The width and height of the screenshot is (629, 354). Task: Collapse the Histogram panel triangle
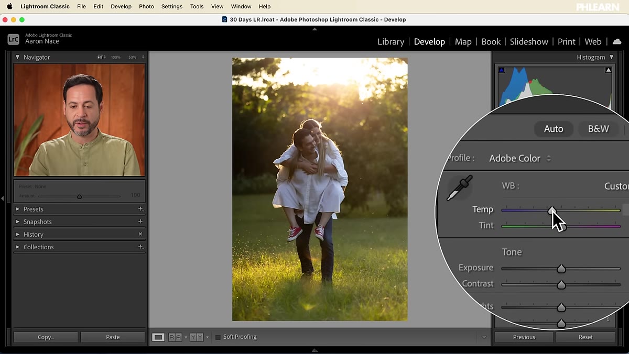click(x=611, y=57)
